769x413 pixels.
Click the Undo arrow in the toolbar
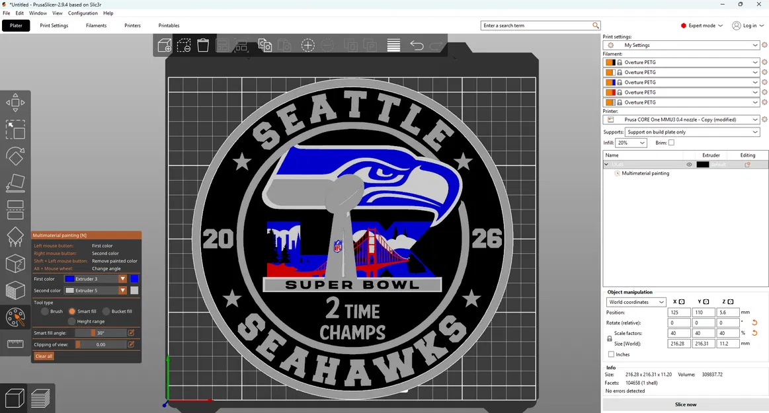pyautogui.click(x=417, y=45)
